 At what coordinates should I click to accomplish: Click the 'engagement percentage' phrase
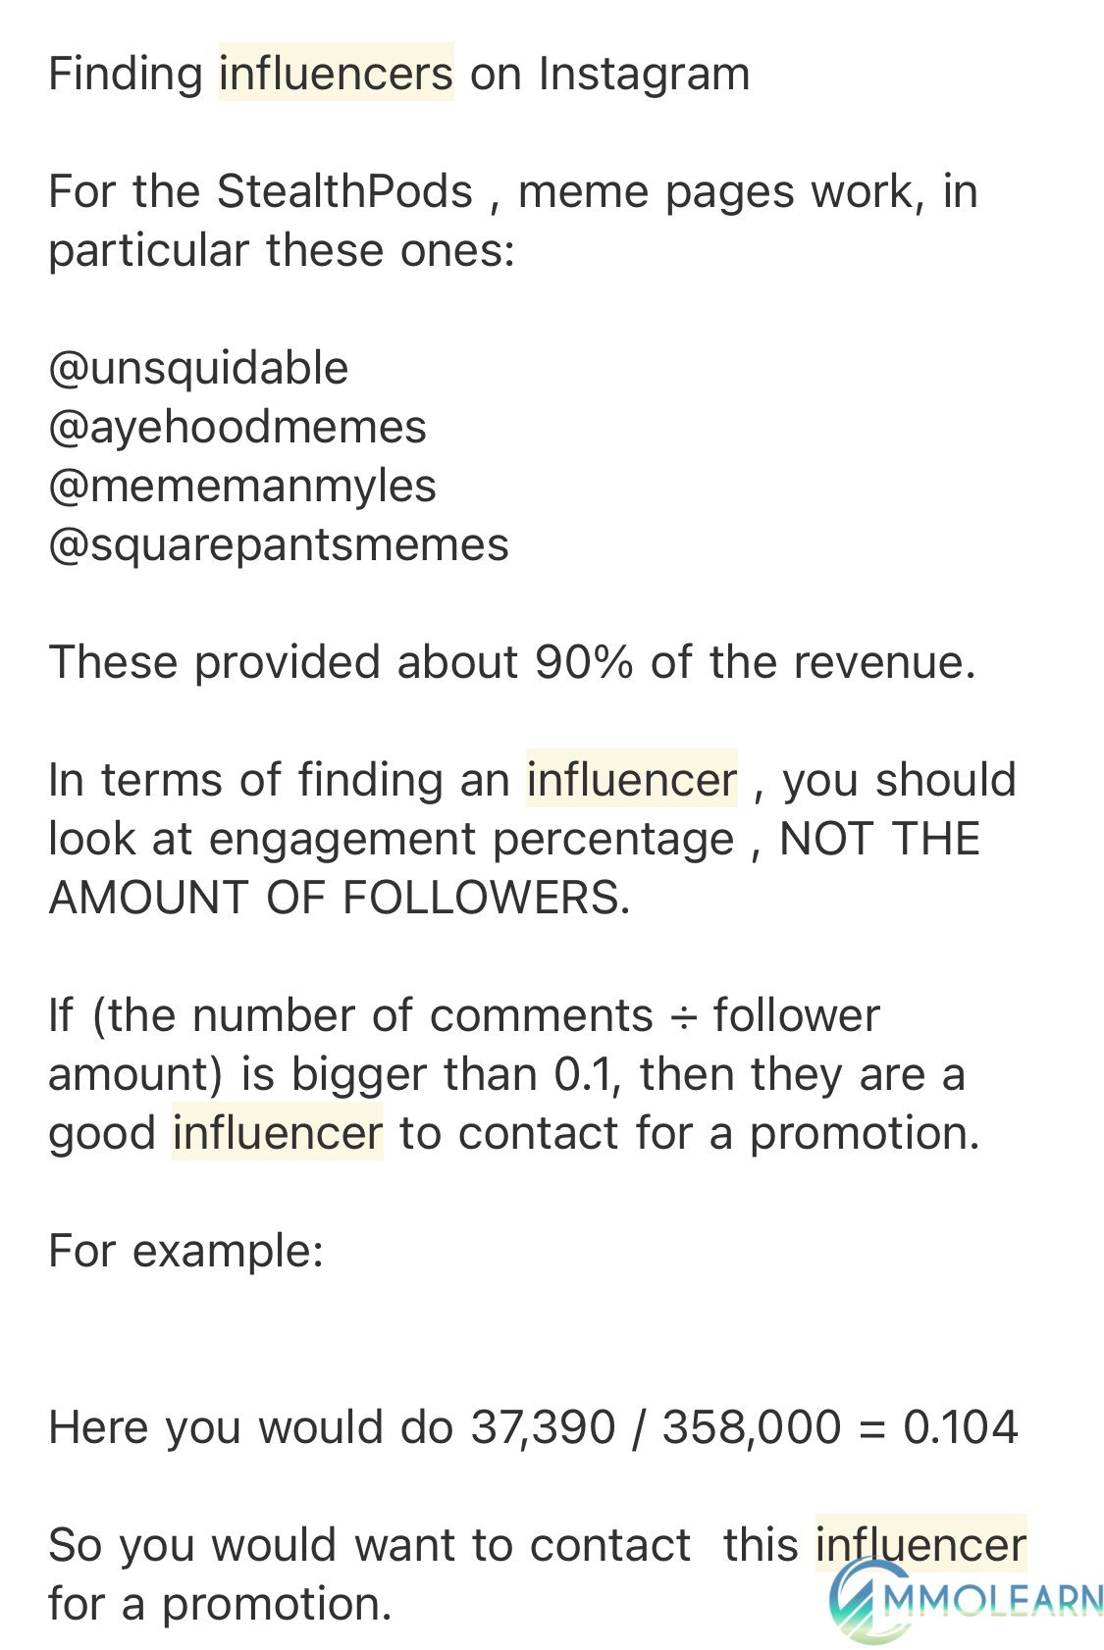tap(471, 840)
